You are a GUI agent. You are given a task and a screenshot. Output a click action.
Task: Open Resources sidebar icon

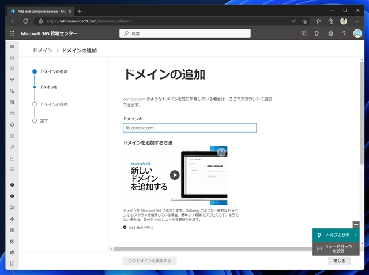(x=12, y=102)
